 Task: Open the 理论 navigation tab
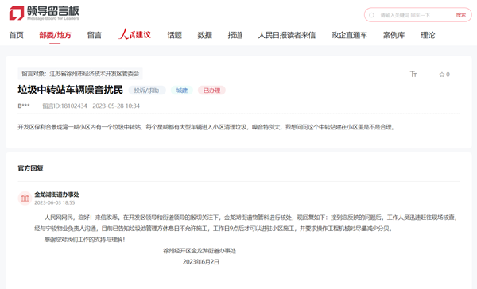pyautogui.click(x=428, y=35)
